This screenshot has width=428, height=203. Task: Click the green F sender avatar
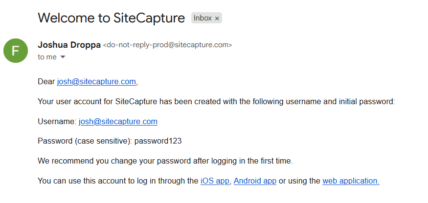point(16,51)
